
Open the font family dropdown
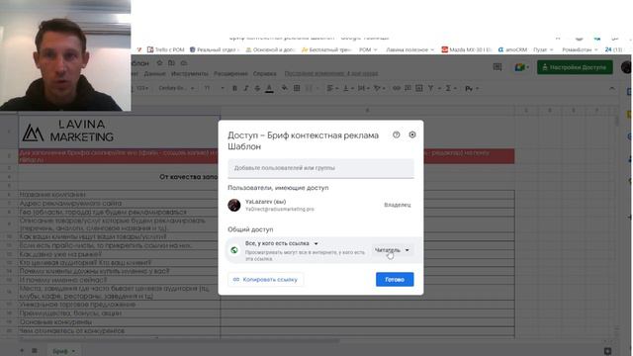tap(176, 88)
